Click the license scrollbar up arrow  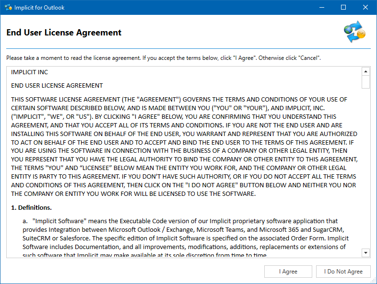[x=365, y=71]
